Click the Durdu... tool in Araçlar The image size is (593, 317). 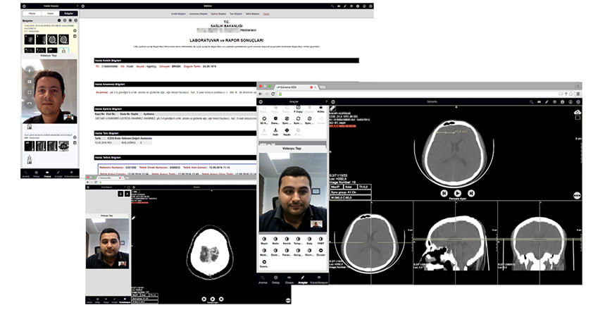coord(275,120)
